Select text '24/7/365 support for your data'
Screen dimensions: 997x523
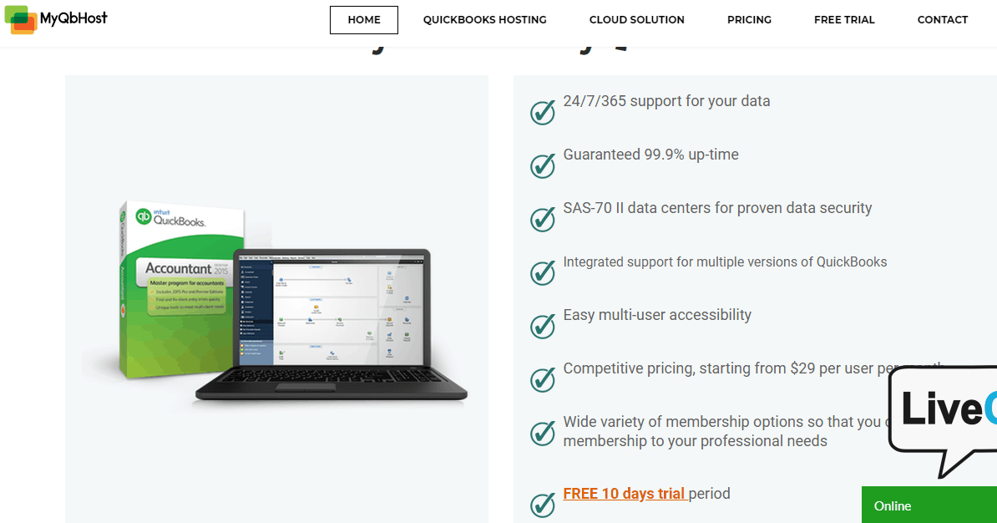[666, 101]
